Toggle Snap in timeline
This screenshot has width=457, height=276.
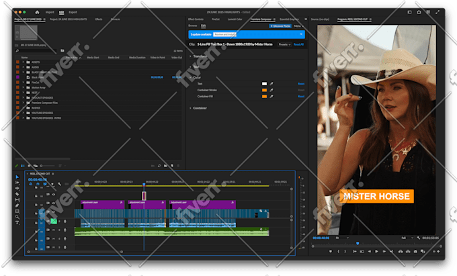38,184
